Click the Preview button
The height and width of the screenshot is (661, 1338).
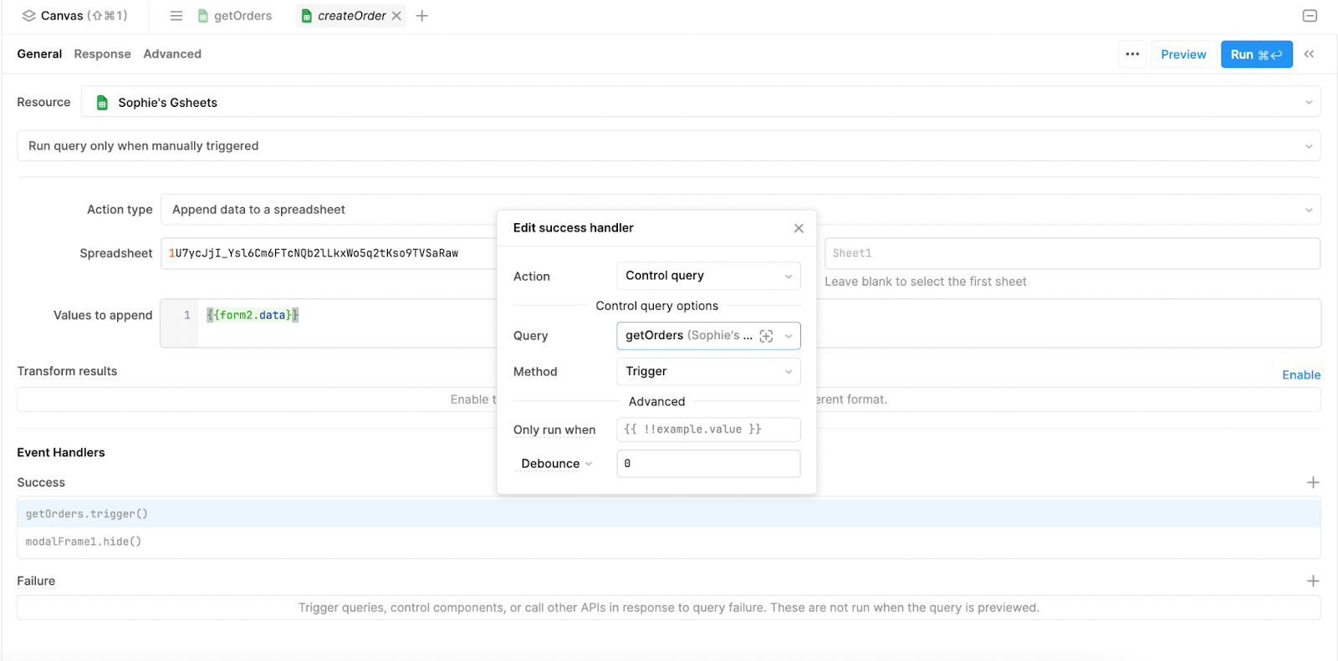[1183, 54]
